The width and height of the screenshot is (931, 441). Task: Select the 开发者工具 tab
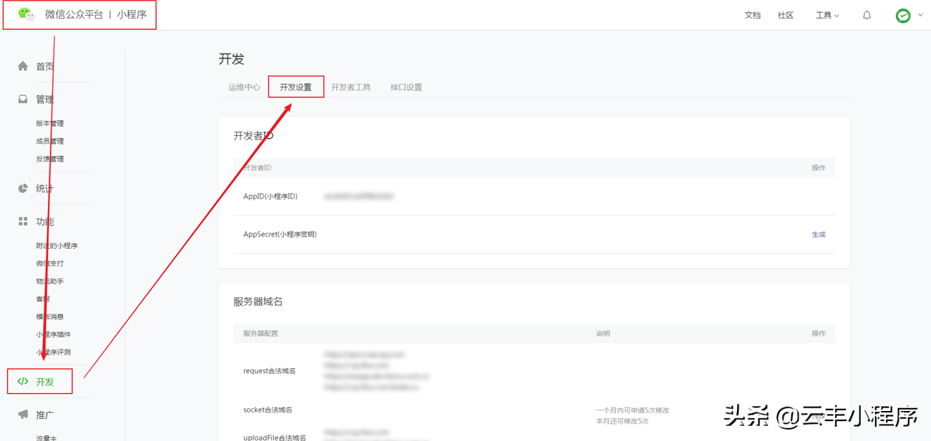click(351, 86)
